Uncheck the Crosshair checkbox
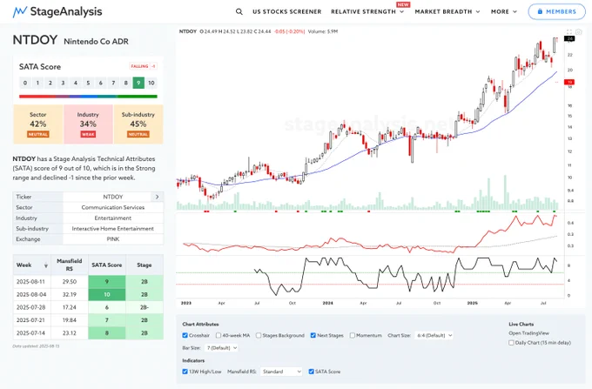The width and height of the screenshot is (592, 389). tap(185, 335)
